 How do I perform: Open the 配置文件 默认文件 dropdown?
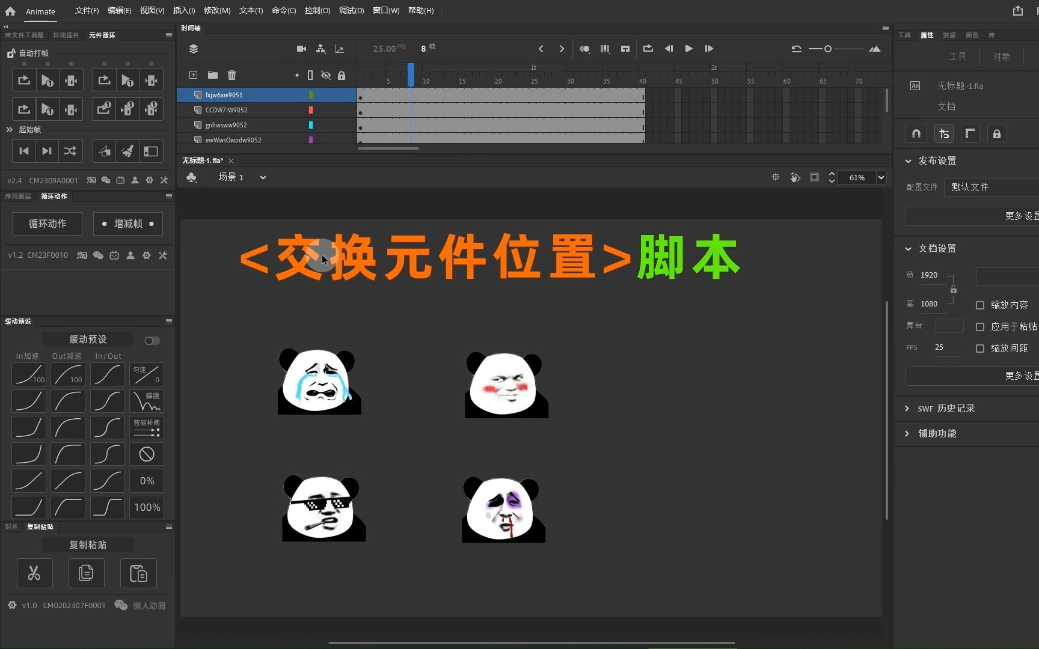click(991, 187)
